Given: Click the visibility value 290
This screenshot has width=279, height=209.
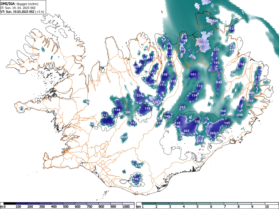Looking at the screenshot, I should [x=240, y=115].
